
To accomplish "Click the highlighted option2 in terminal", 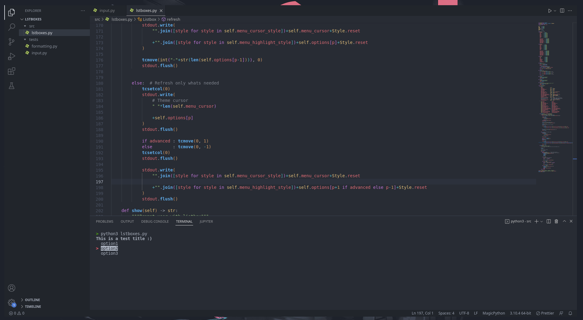I will pos(109,249).
